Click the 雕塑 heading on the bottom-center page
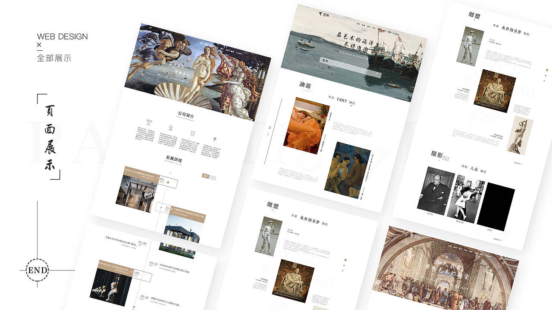Screen dimensions: 552x310 [x=273, y=205]
